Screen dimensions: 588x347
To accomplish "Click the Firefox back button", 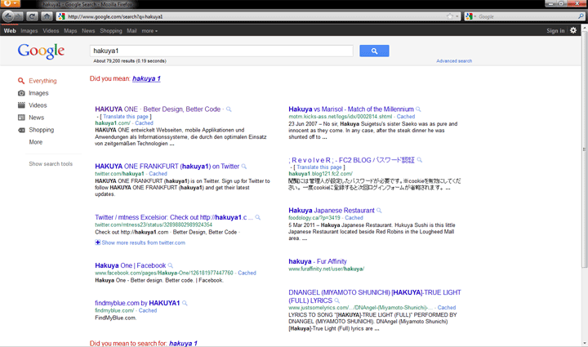I will [8, 16].
